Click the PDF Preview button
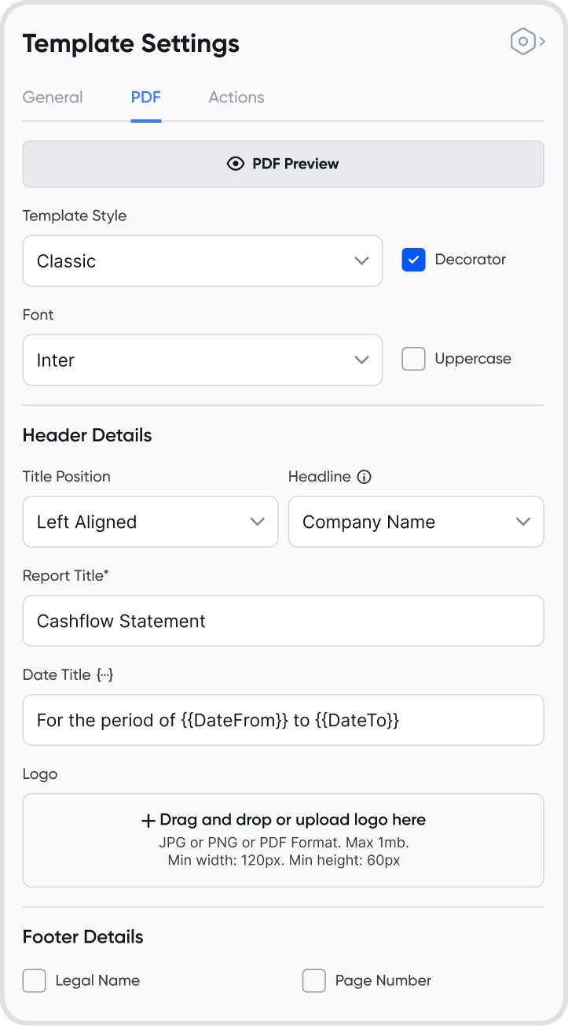The height and width of the screenshot is (1026, 568). 283,164
